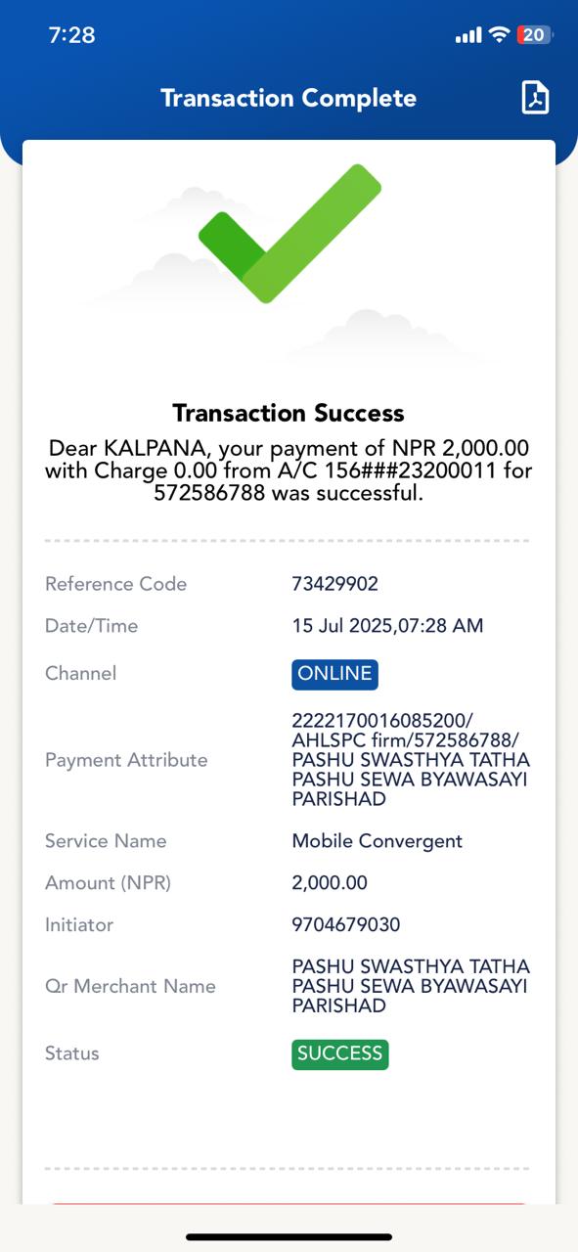Viewport: 578px width, 1252px height.
Task: Tap the date 15 Jul 2025, 07:28 AM
Action: point(387,626)
